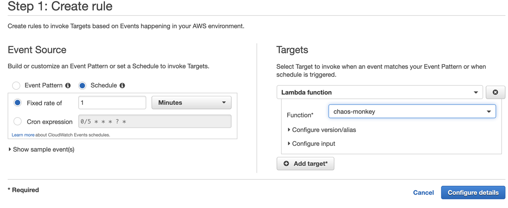Click the Schedule info icon
Viewport: 508px width, 208px height.
[x=122, y=86]
